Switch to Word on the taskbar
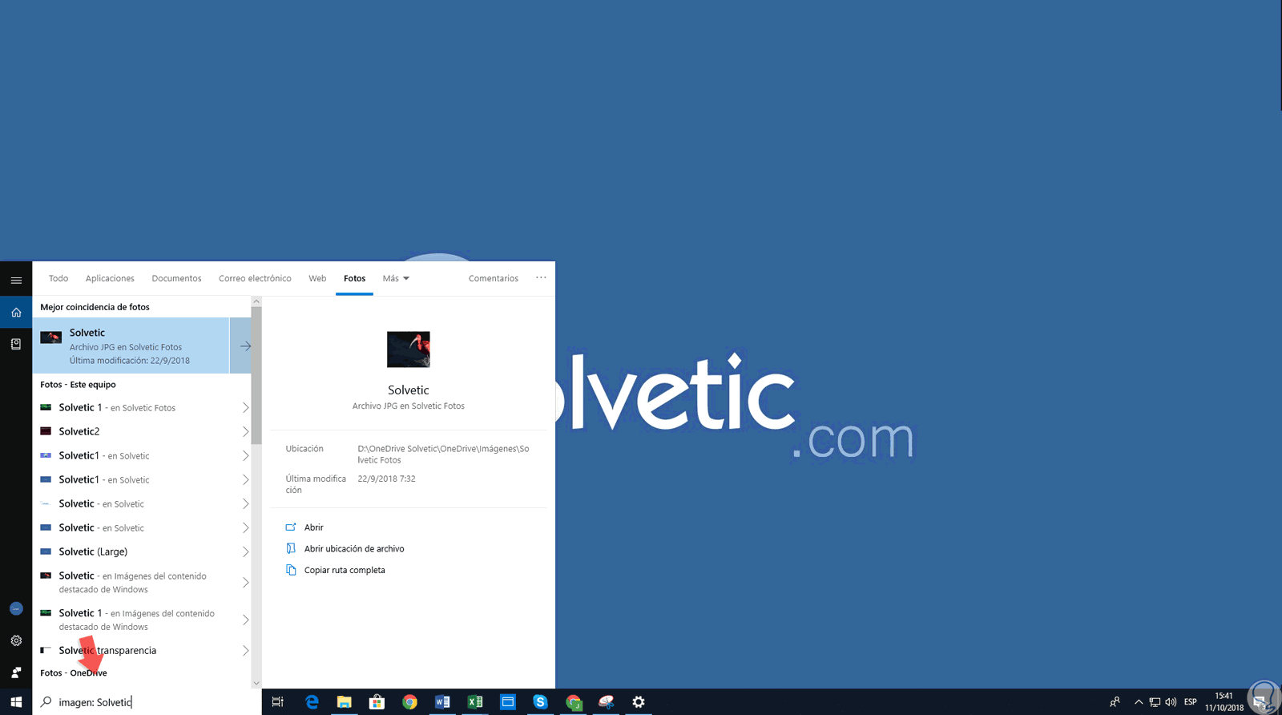Screen dimensions: 1282x715 [x=442, y=702]
